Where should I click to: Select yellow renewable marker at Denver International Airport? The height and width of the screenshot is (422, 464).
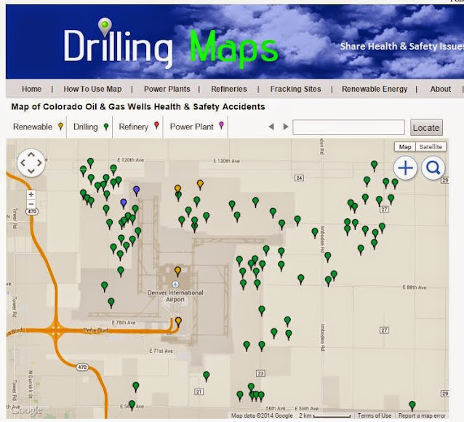point(177,271)
